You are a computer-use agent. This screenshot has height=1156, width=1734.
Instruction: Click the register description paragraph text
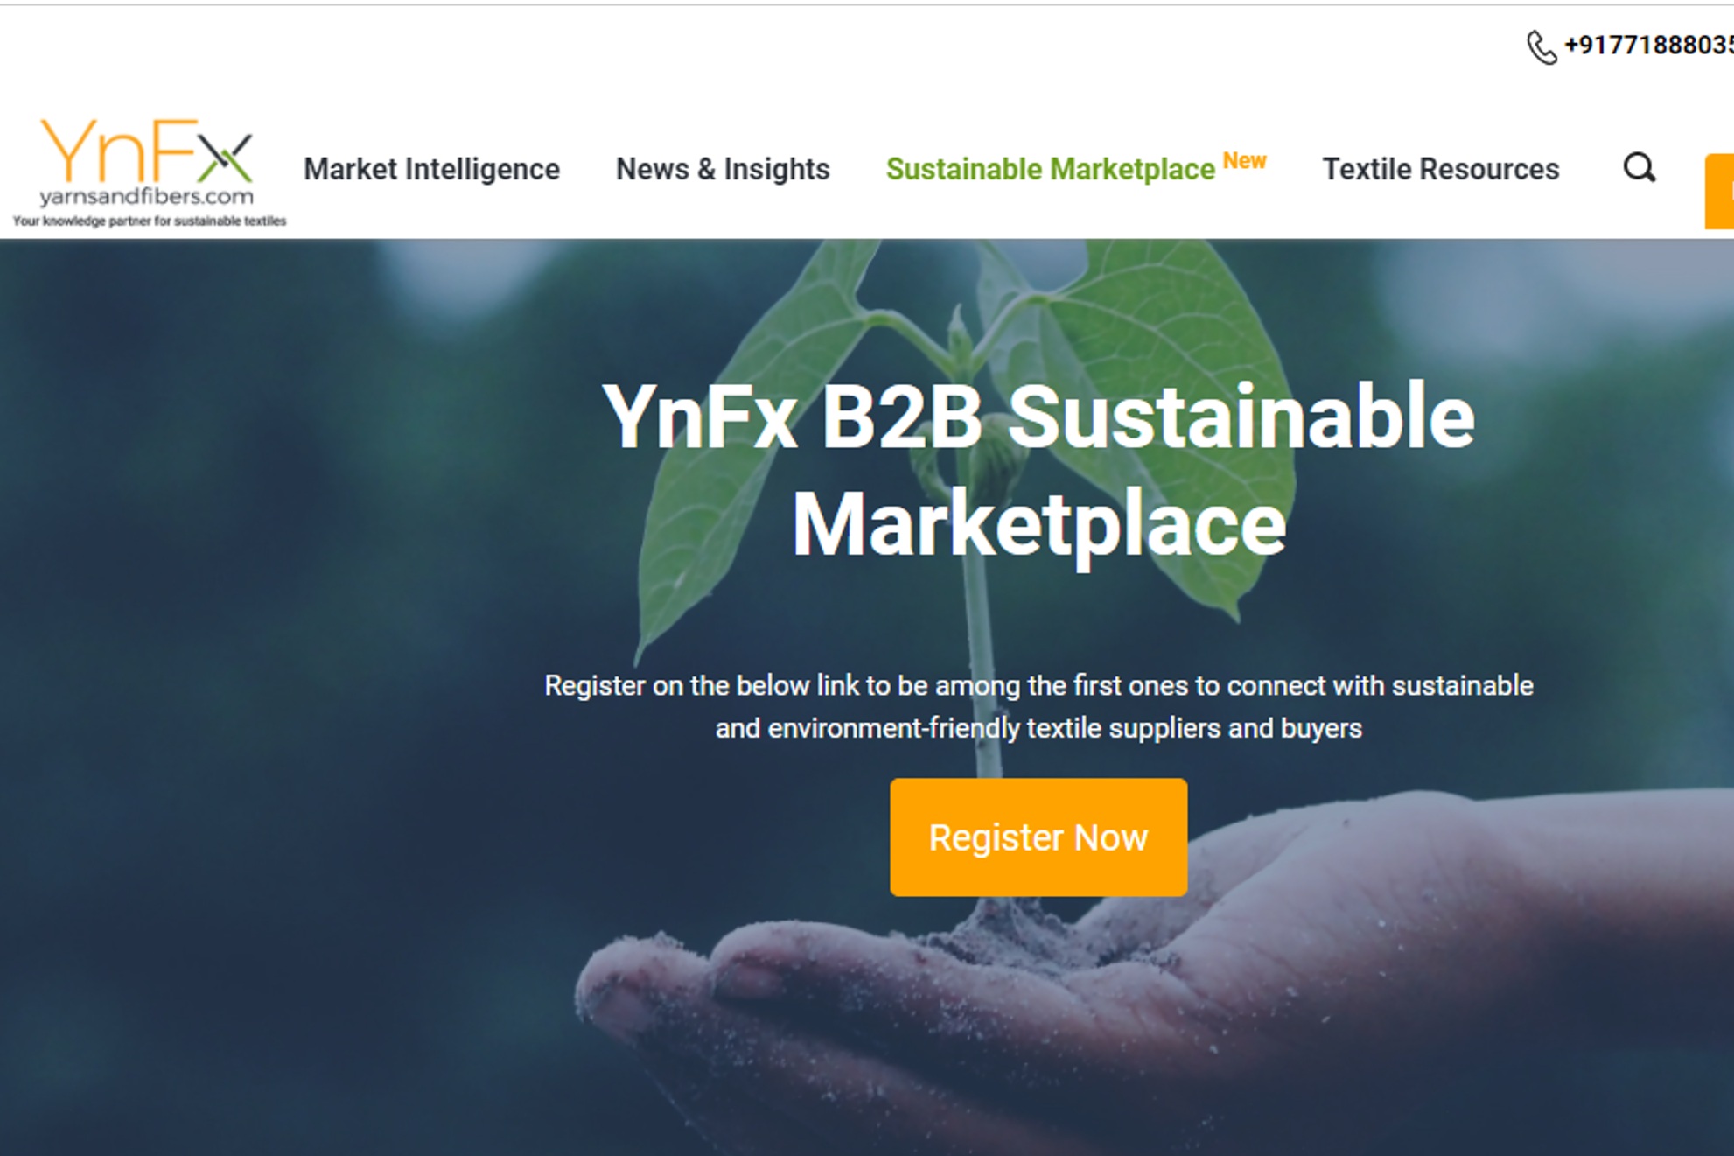(1038, 707)
